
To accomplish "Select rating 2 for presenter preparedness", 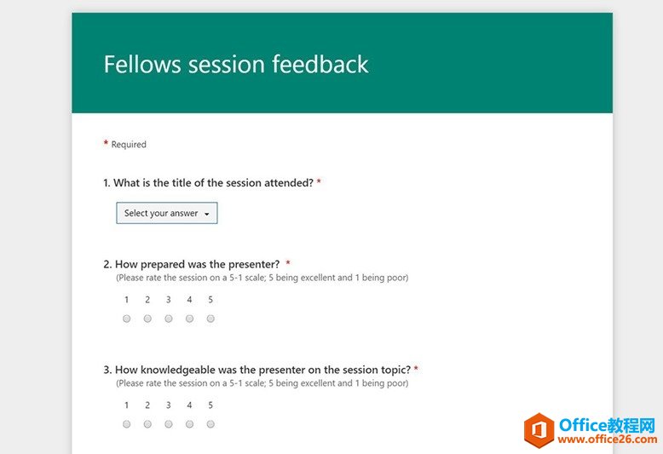I will 147,319.
